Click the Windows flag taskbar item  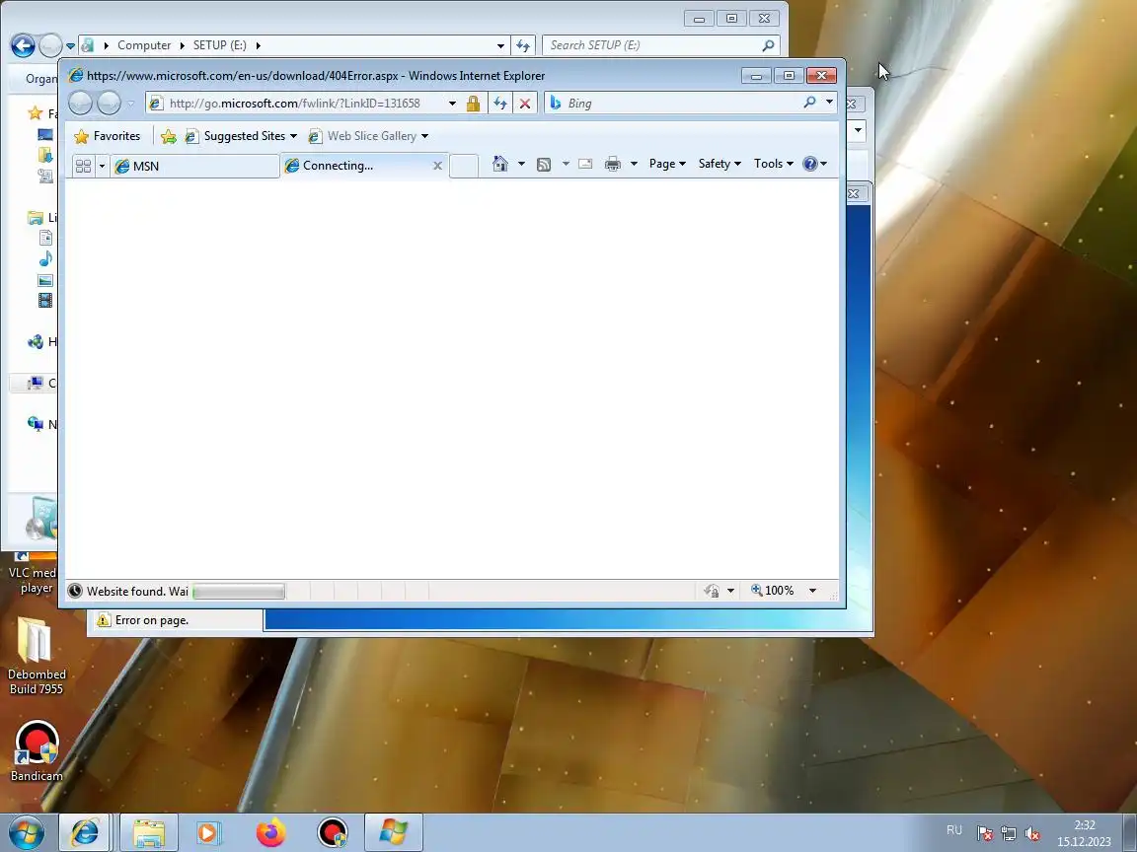click(x=393, y=833)
